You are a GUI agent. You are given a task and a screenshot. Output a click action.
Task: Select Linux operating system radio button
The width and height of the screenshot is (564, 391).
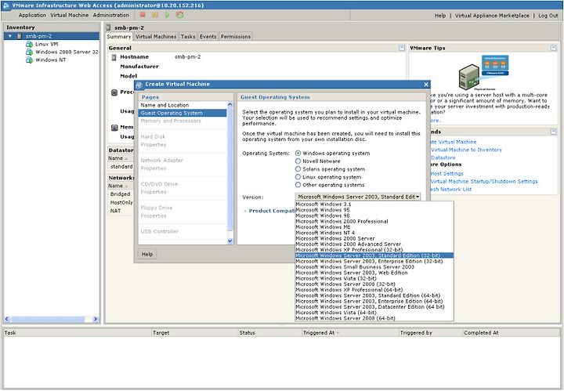(298, 176)
